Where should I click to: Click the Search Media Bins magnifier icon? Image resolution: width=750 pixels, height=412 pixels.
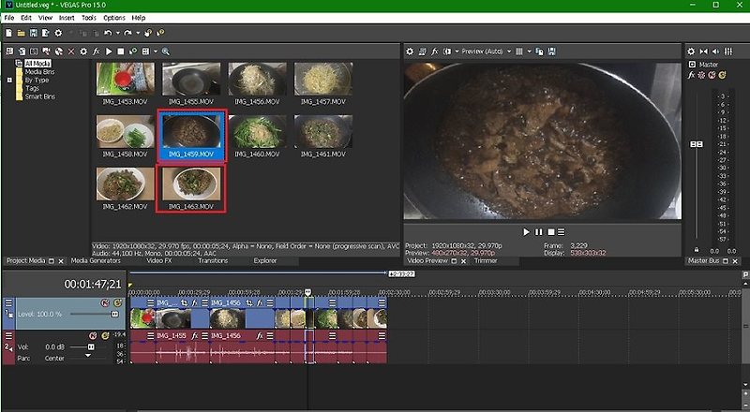166,51
